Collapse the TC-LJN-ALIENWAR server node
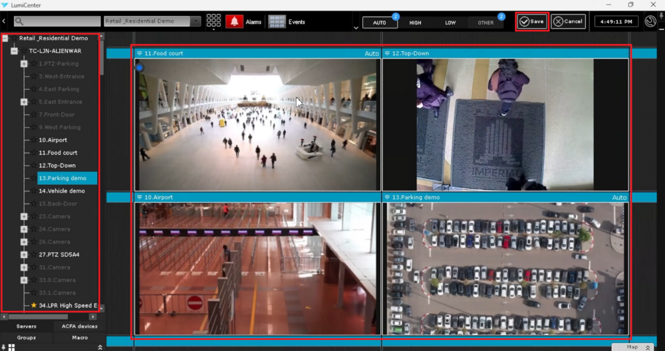The width and height of the screenshot is (665, 351). pyautogui.click(x=14, y=51)
